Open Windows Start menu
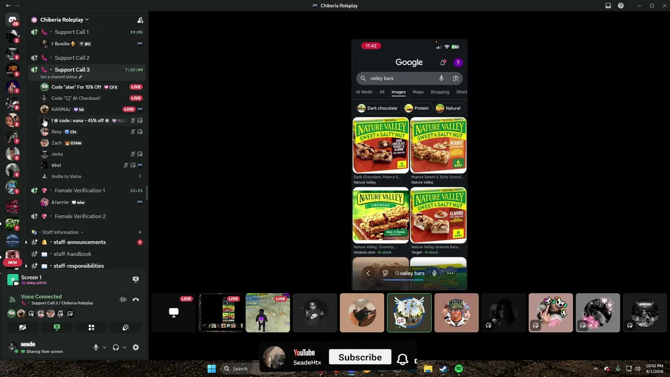 pos(211,369)
